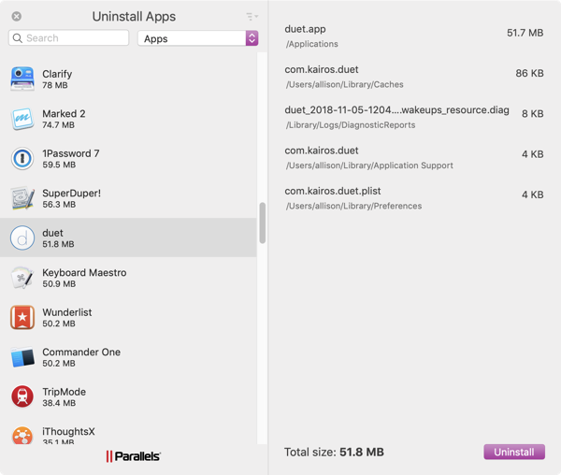Viewport: 561px width, 475px height.
Task: Click the Marked 2 app icon
Action: [22, 119]
